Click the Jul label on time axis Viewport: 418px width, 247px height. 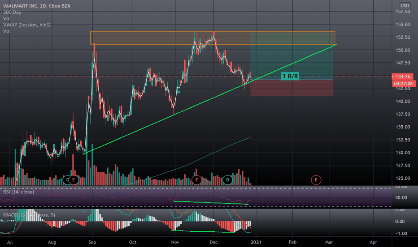pyautogui.click(x=9, y=242)
